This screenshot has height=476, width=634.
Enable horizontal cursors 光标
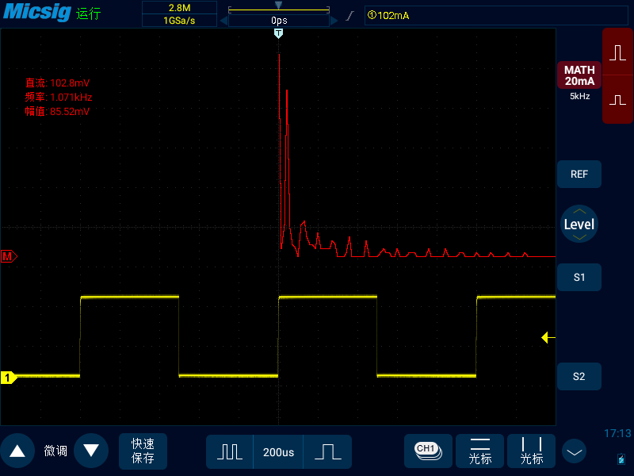click(480, 451)
